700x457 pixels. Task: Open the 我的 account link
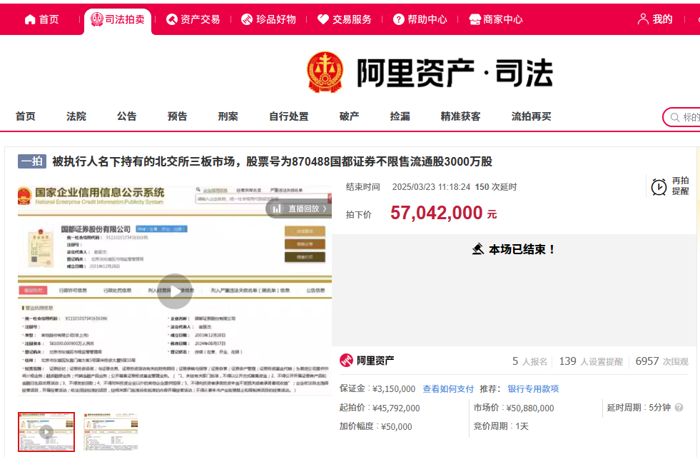[x=662, y=19]
